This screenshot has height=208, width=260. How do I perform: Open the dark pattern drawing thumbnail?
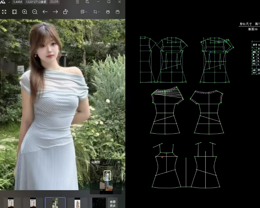[x=99, y=203]
